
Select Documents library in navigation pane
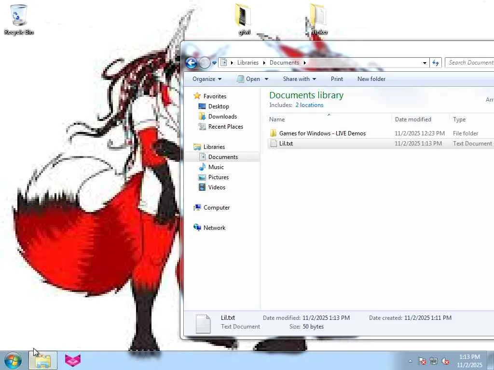[223, 157]
